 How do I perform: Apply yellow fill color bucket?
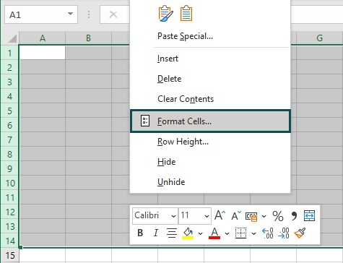(x=188, y=233)
